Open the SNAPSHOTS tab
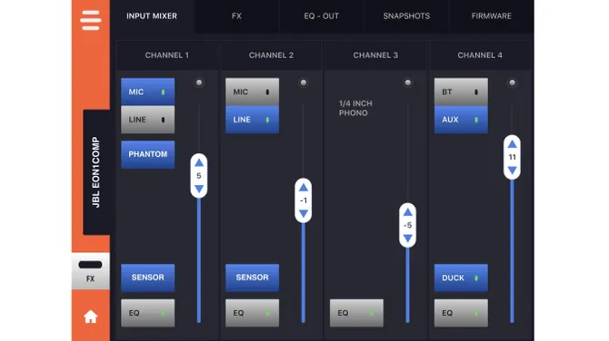Screen dimensions: 609x341 (406, 16)
